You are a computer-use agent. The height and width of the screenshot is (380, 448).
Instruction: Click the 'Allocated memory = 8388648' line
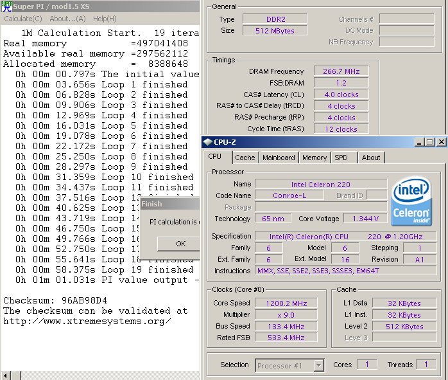click(x=96, y=64)
